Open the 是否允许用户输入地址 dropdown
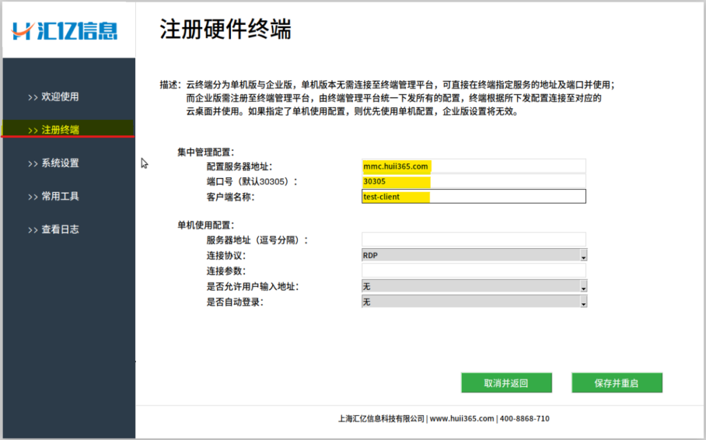706x440 pixels. (474, 286)
